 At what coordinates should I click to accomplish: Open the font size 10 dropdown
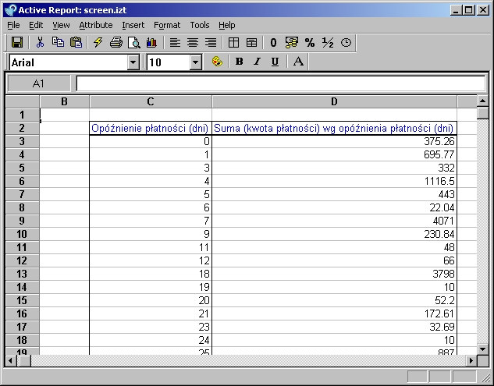[x=195, y=62]
